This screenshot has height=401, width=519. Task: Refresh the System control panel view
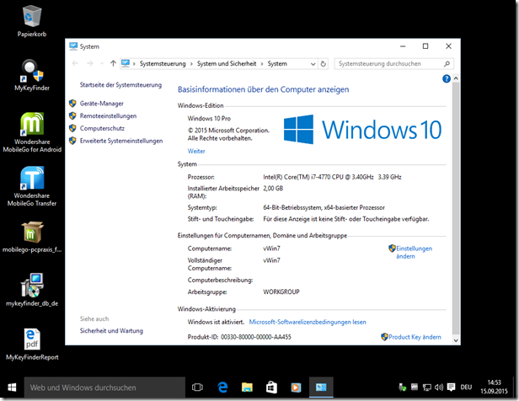pyautogui.click(x=324, y=63)
